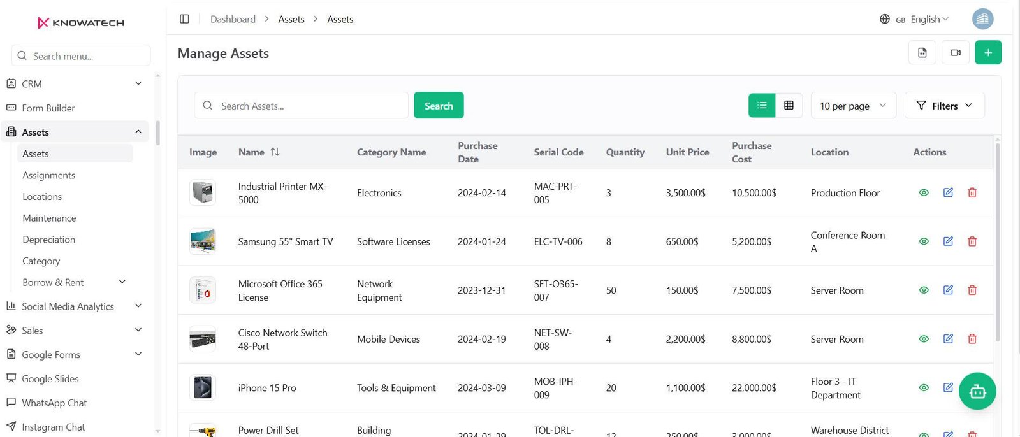Expand the Sales menu section
This screenshot has height=437, width=1020.
pyautogui.click(x=138, y=330)
